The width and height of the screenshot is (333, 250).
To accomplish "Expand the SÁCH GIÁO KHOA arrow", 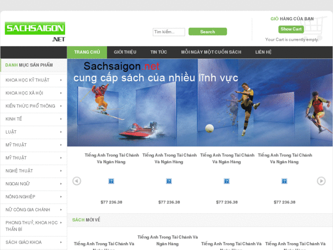I will click(x=61, y=242).
